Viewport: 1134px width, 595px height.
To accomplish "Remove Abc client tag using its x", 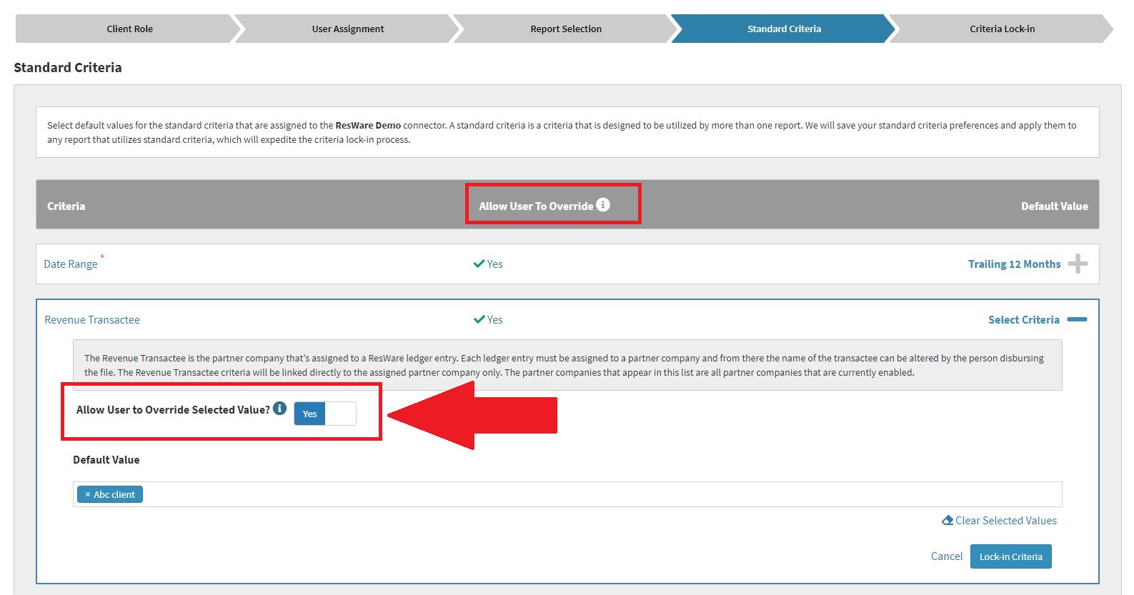I will coord(88,494).
